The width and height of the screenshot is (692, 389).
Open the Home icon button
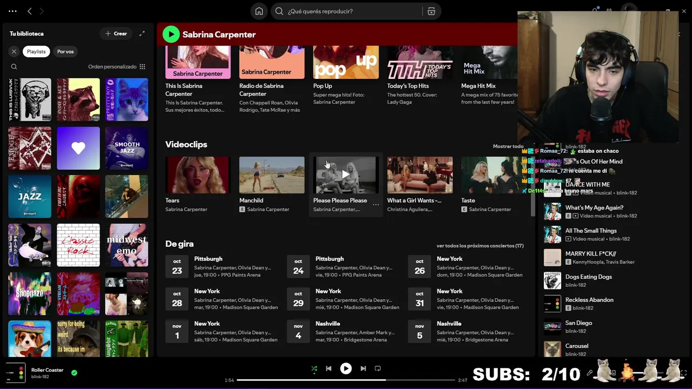259,11
